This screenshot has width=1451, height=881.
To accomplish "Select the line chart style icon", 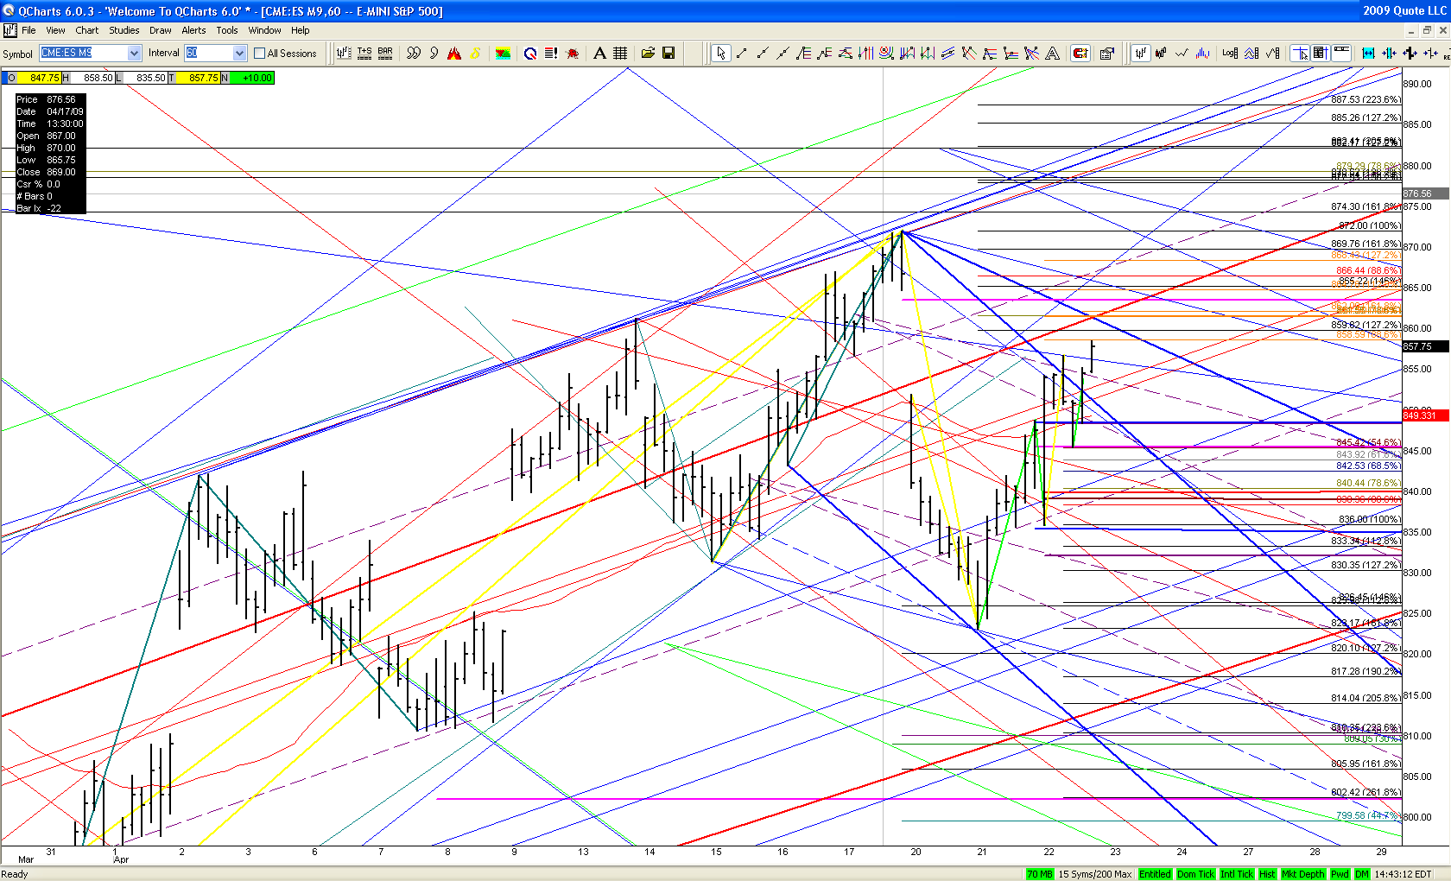I will pos(1182,54).
